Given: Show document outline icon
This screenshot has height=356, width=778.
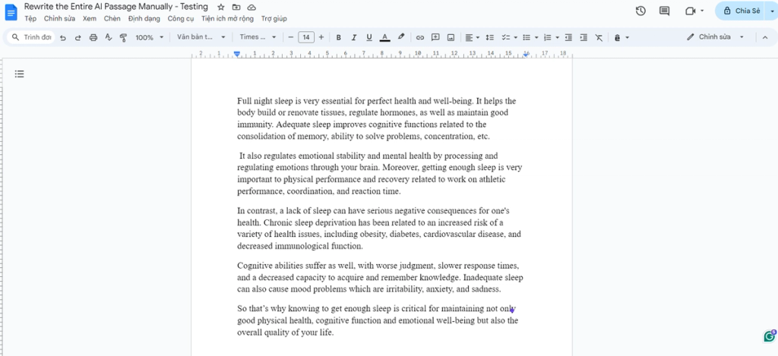Looking at the screenshot, I should tap(19, 74).
